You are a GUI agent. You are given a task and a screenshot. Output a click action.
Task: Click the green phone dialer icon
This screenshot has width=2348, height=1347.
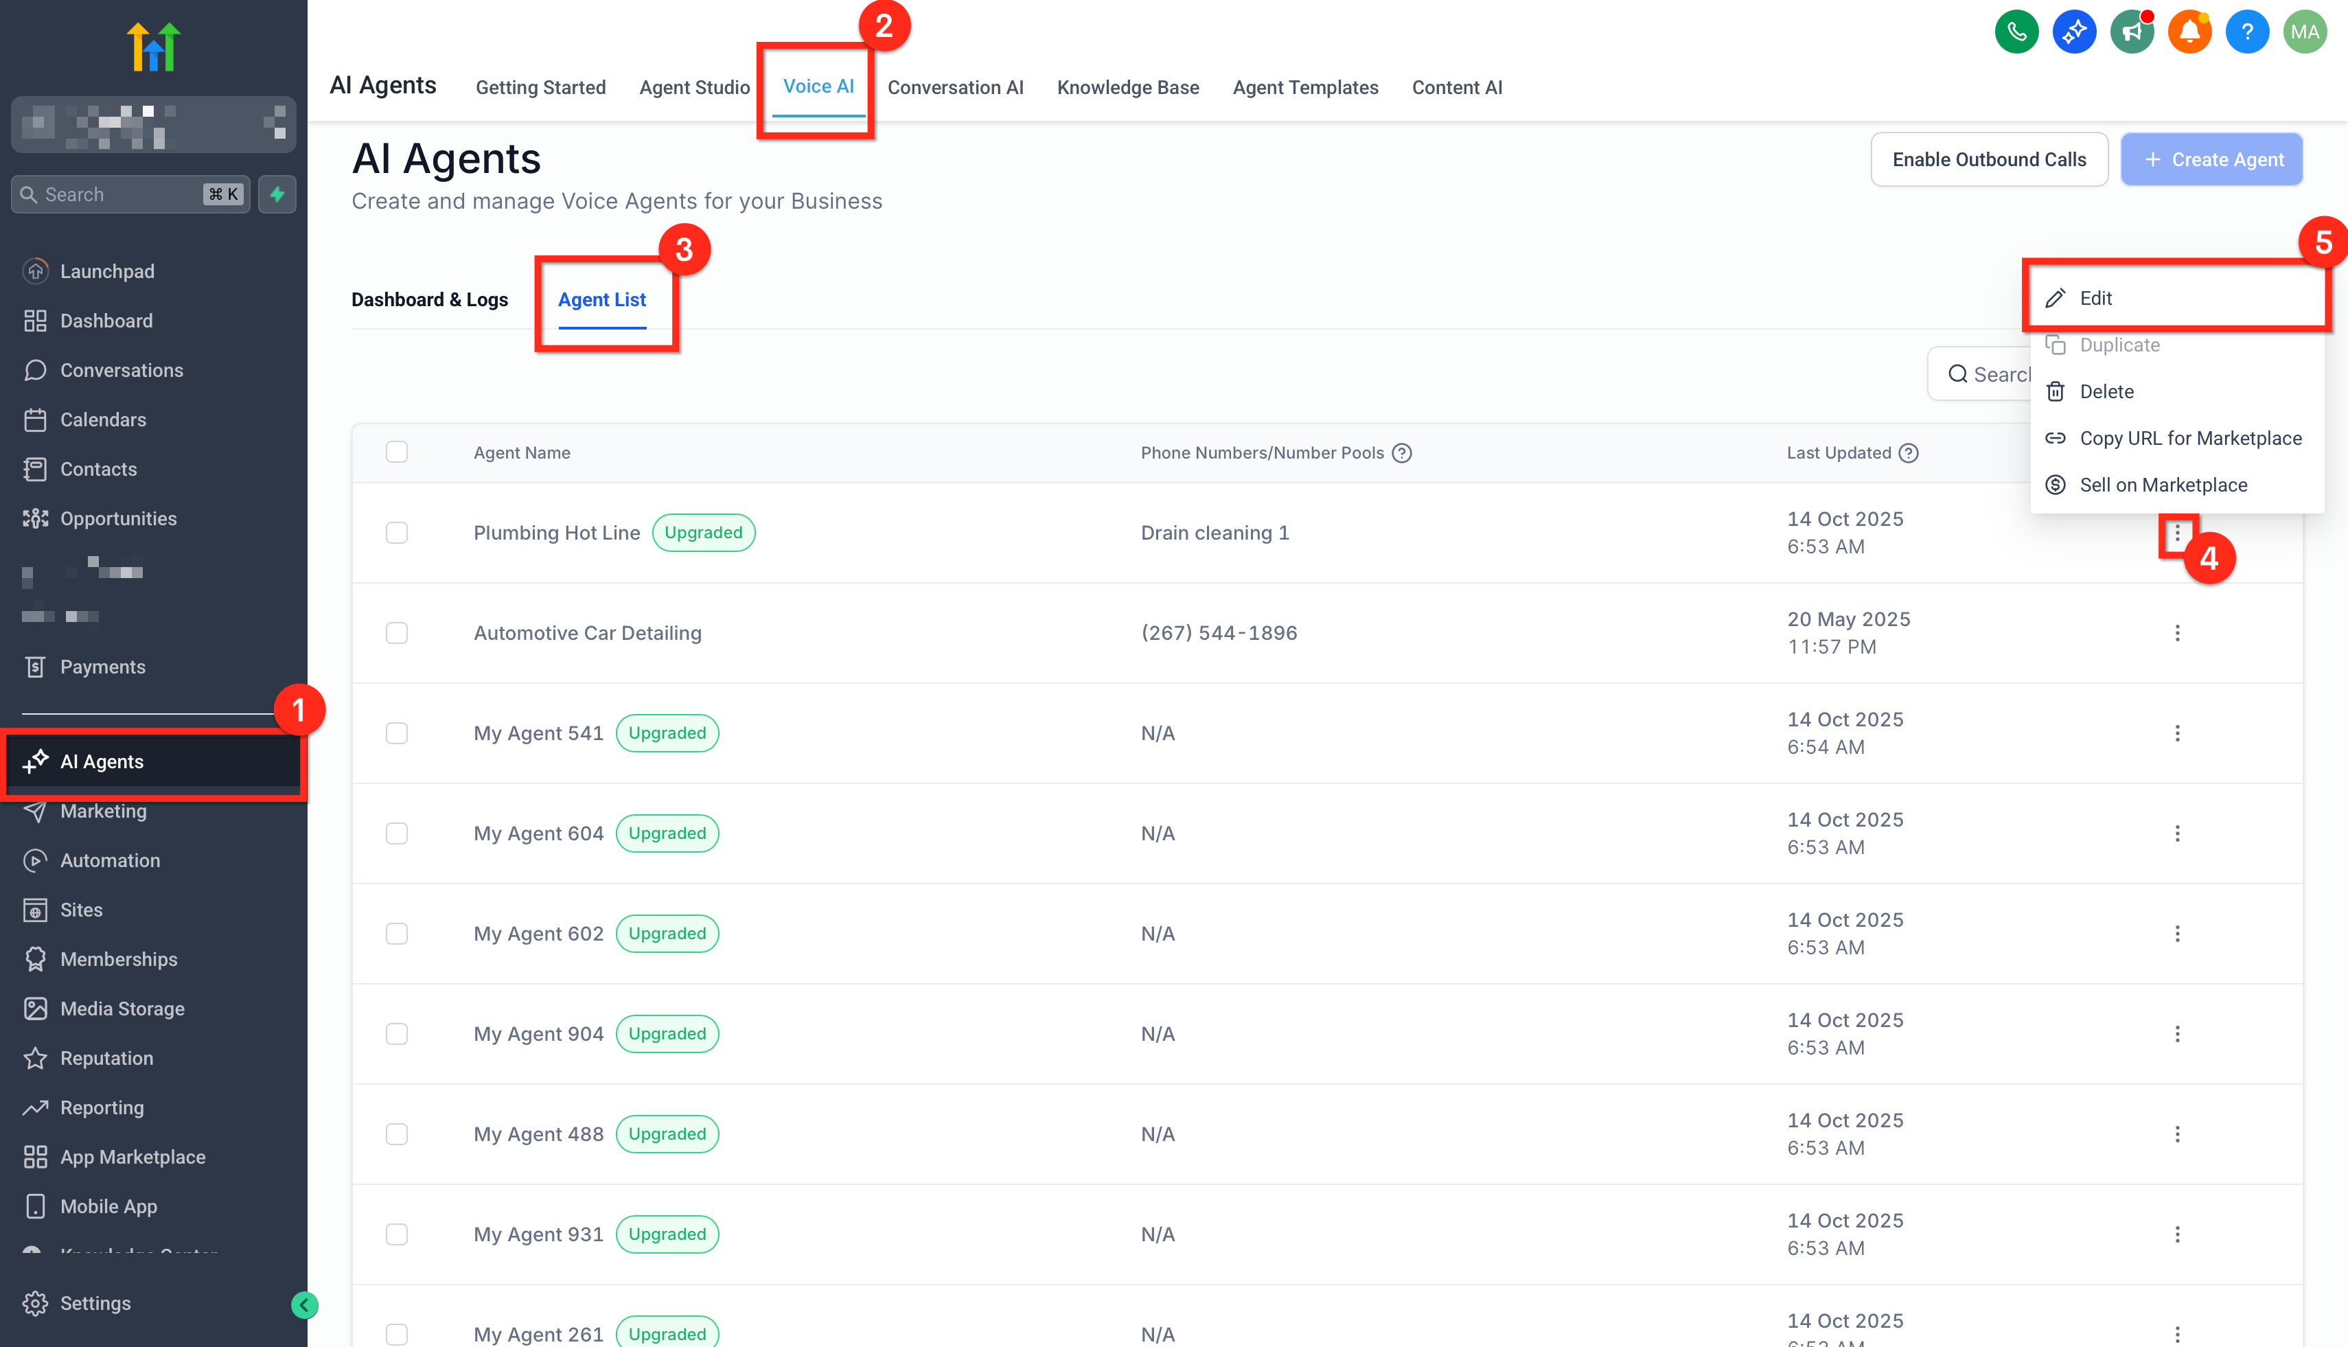click(x=2016, y=32)
